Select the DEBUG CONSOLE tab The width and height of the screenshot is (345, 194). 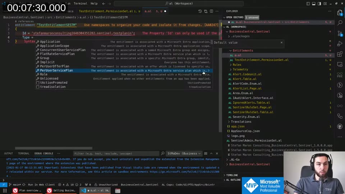[x=43, y=153]
